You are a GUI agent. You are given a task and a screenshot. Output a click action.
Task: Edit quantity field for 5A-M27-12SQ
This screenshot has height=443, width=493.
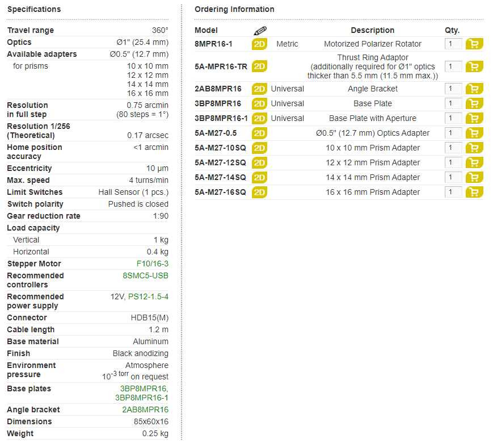click(453, 162)
